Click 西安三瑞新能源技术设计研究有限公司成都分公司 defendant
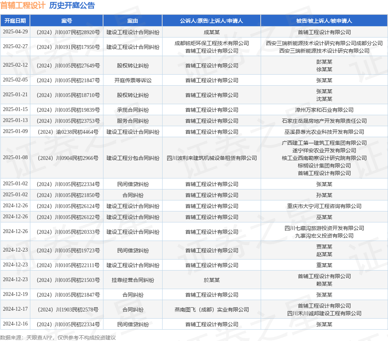Screen dimensions: 388x341 [324, 43]
